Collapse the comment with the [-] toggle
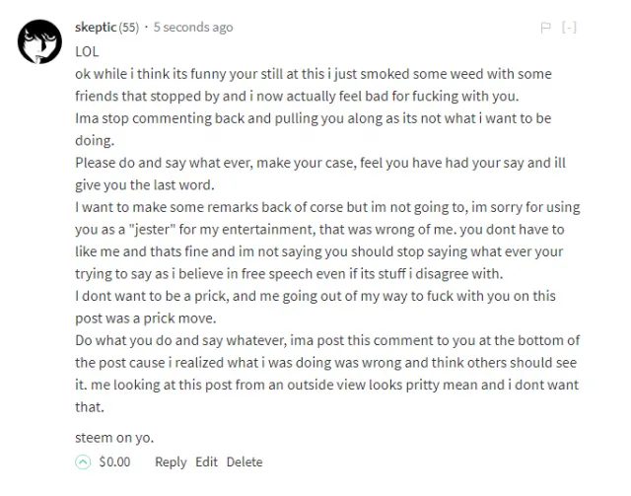 [569, 28]
